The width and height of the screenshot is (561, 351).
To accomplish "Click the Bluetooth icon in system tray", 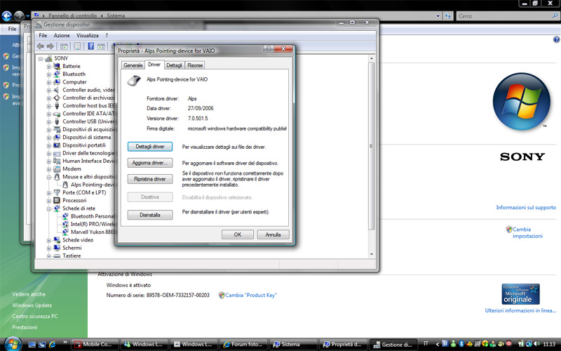I will click(x=461, y=344).
